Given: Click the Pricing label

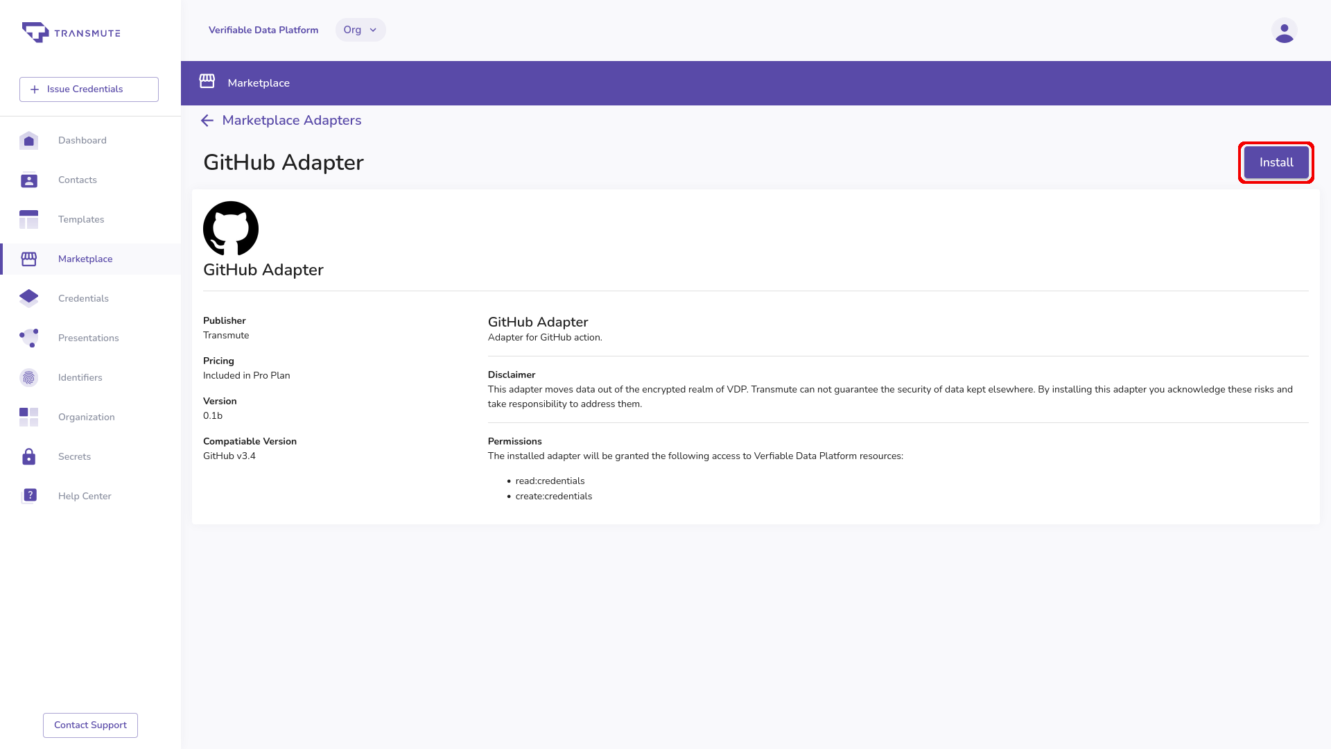Looking at the screenshot, I should [218, 361].
